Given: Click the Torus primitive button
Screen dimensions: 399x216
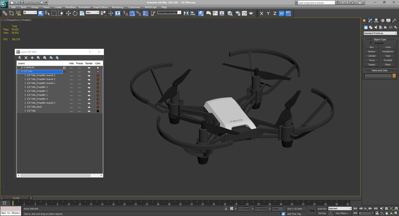Looking at the screenshot, I should tap(372, 60).
